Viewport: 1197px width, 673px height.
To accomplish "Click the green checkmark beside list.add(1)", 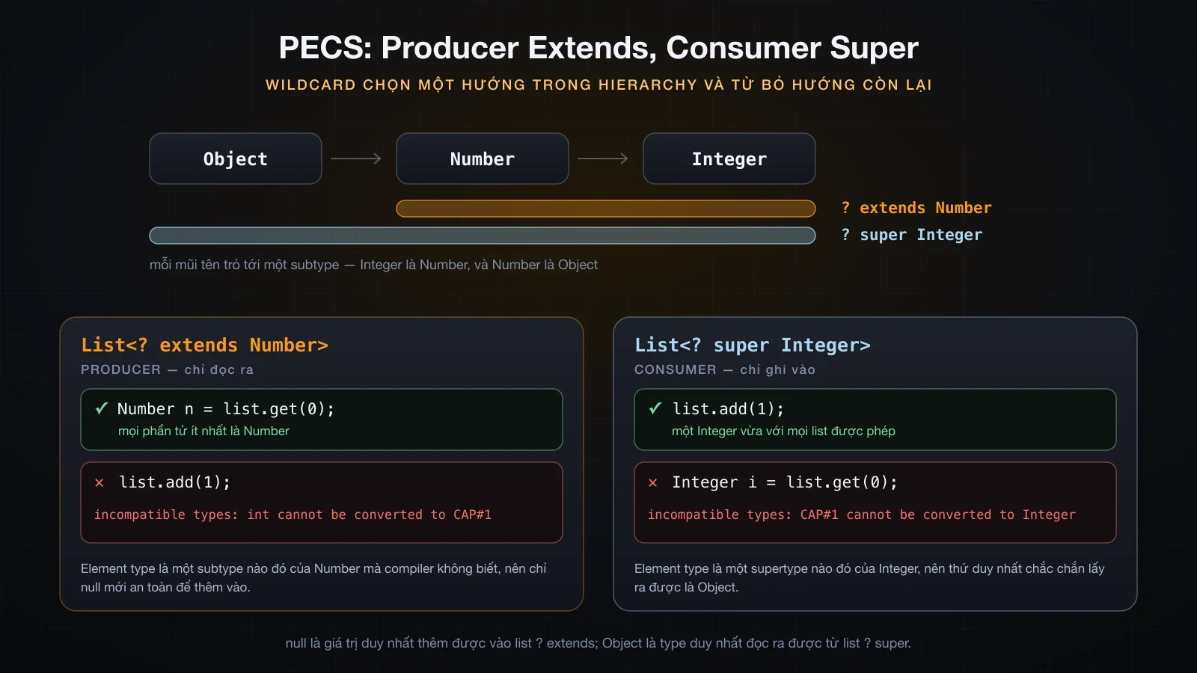I will (655, 408).
